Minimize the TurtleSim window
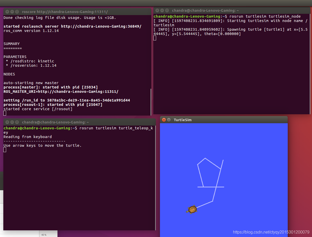 pyautogui.click(x=169, y=120)
